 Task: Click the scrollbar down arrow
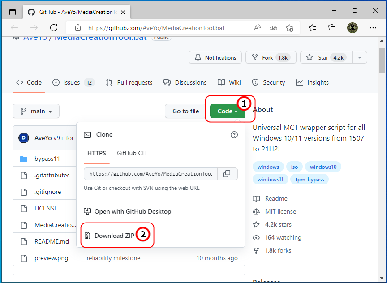click(382, 279)
